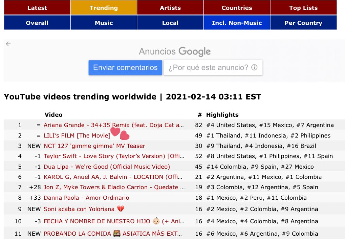Viewport: 345px width, 239px height.
Task: Click highlights '#9 Thailand, #4 Indonesia, #16 Brazil'
Action: pos(261,146)
